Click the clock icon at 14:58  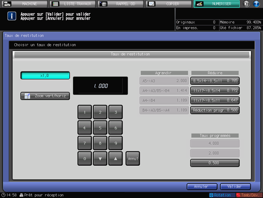point(4,195)
